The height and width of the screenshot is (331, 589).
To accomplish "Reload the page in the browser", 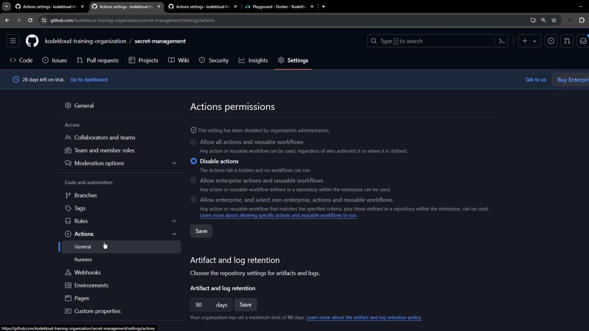I will 30,20.
